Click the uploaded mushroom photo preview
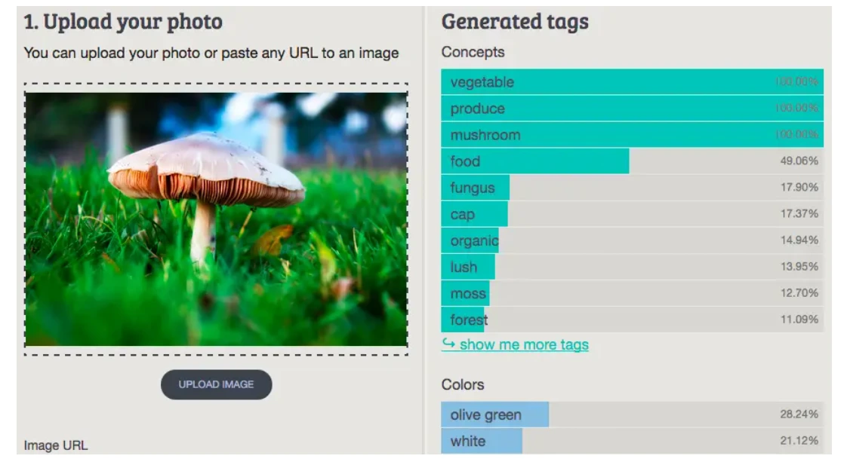Viewport: 847px width, 471px height. [x=217, y=215]
